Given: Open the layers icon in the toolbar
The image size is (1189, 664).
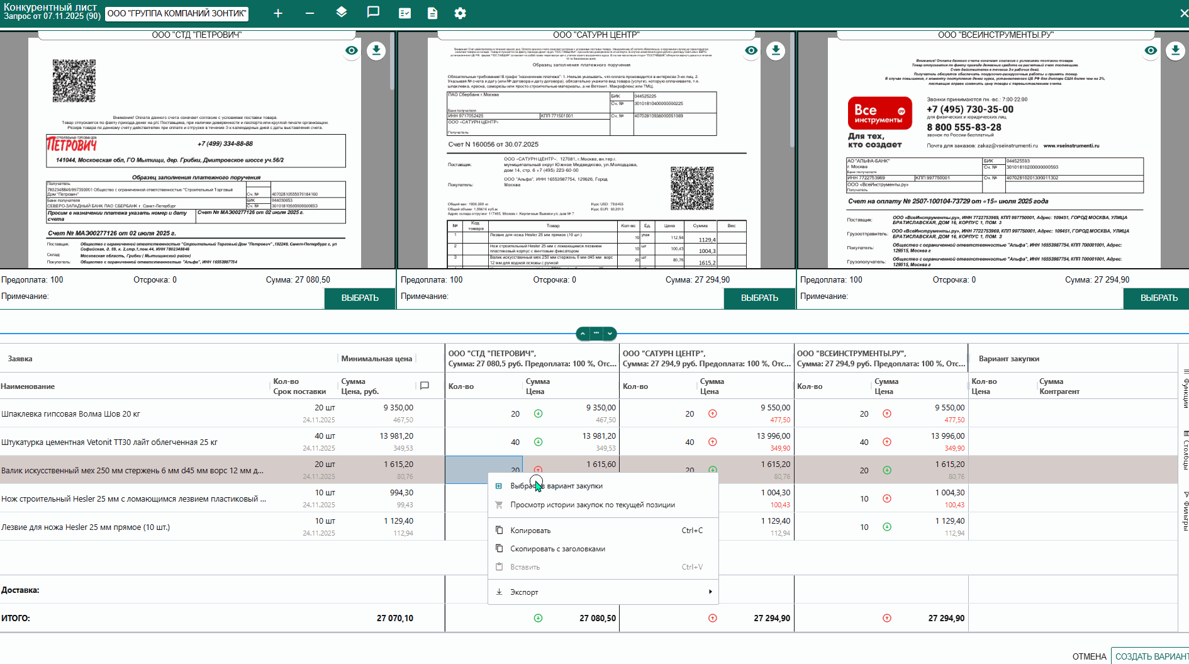Looking at the screenshot, I should pos(342,13).
